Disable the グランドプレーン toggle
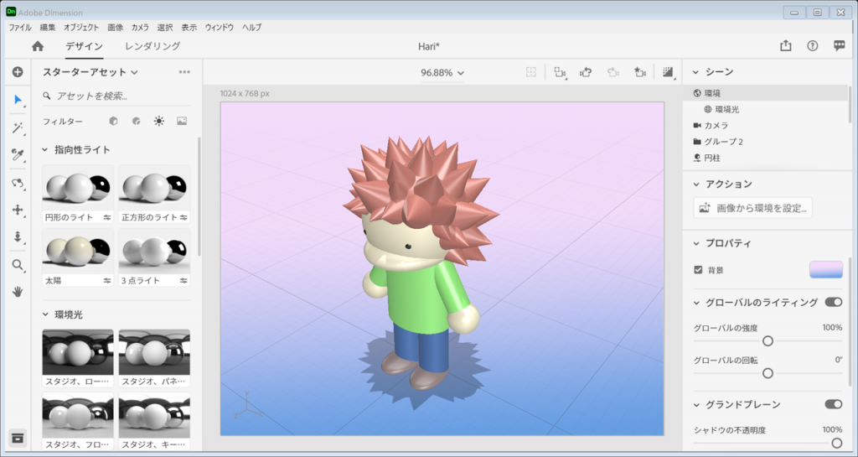 833,404
